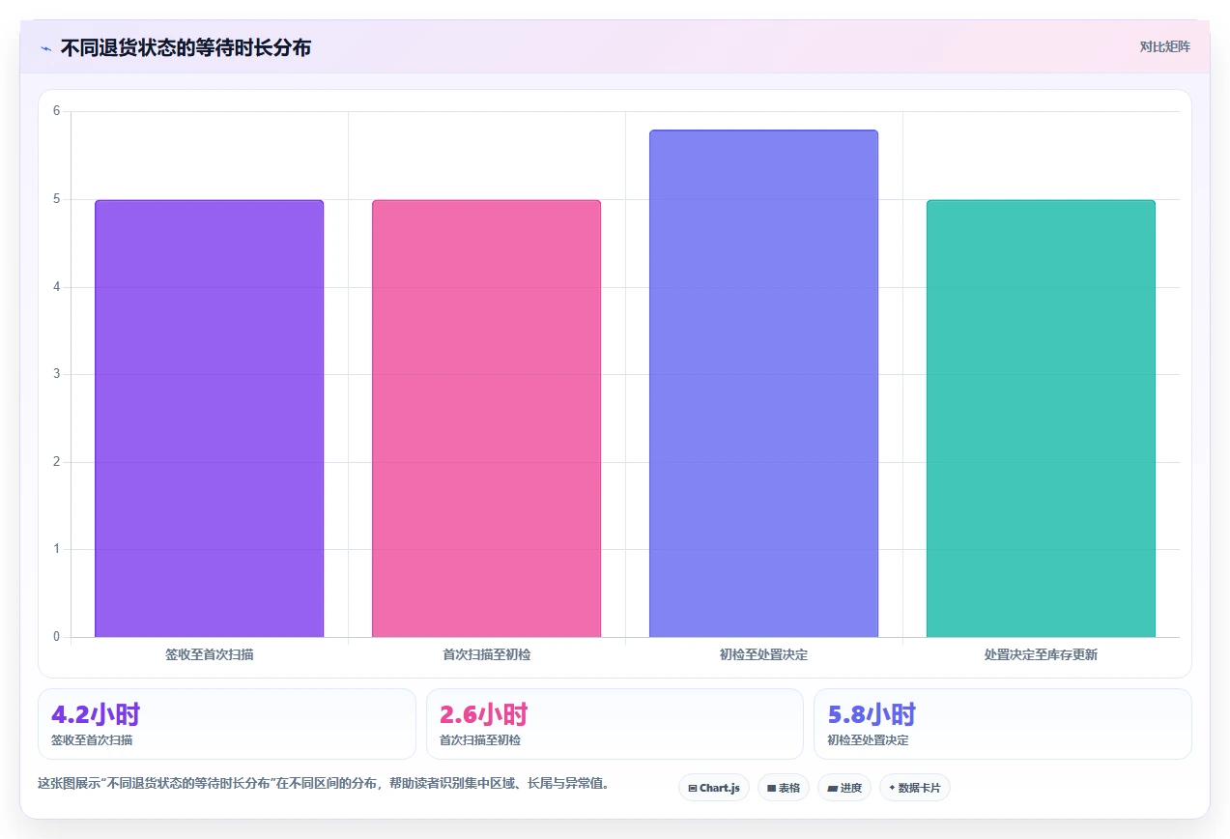Click the blue 初检至处置决定 bar

[x=763, y=384]
